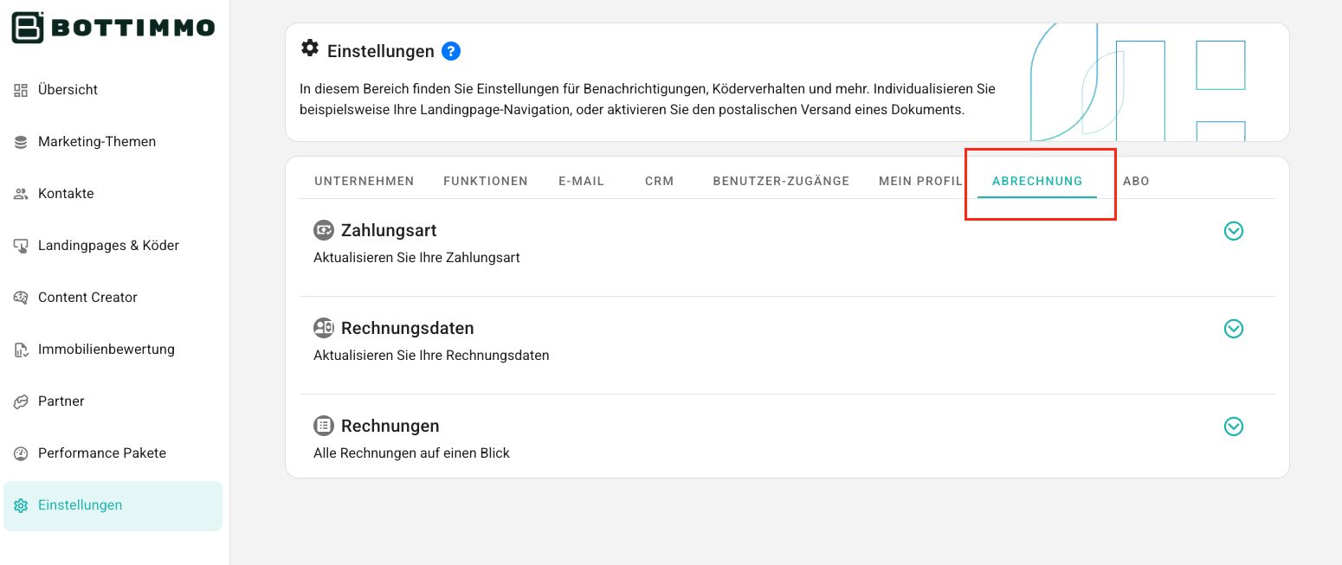Switch to the Funktionen tab
1342x565 pixels.
(486, 181)
